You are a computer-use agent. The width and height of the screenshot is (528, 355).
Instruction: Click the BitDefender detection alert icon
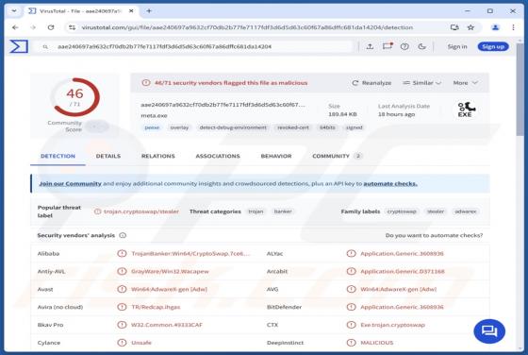point(351,307)
